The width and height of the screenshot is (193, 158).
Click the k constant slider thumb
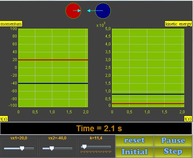tap(84, 147)
